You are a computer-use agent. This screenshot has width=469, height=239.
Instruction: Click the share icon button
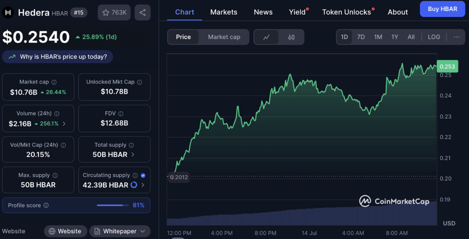click(x=142, y=12)
